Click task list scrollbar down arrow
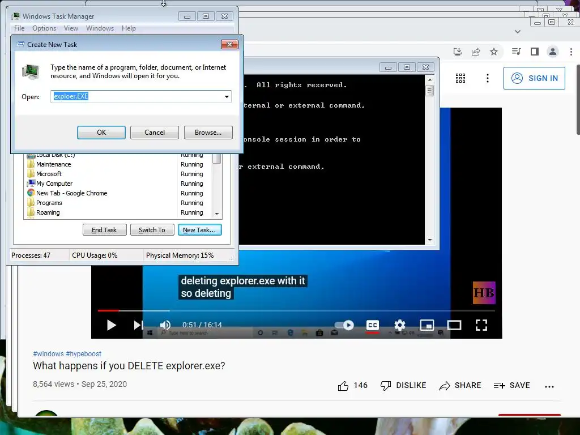580x435 pixels. (x=217, y=214)
